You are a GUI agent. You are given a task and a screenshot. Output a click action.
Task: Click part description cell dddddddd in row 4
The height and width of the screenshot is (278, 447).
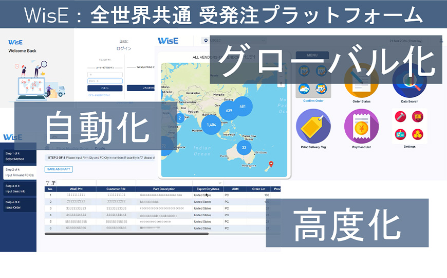tap(159, 215)
